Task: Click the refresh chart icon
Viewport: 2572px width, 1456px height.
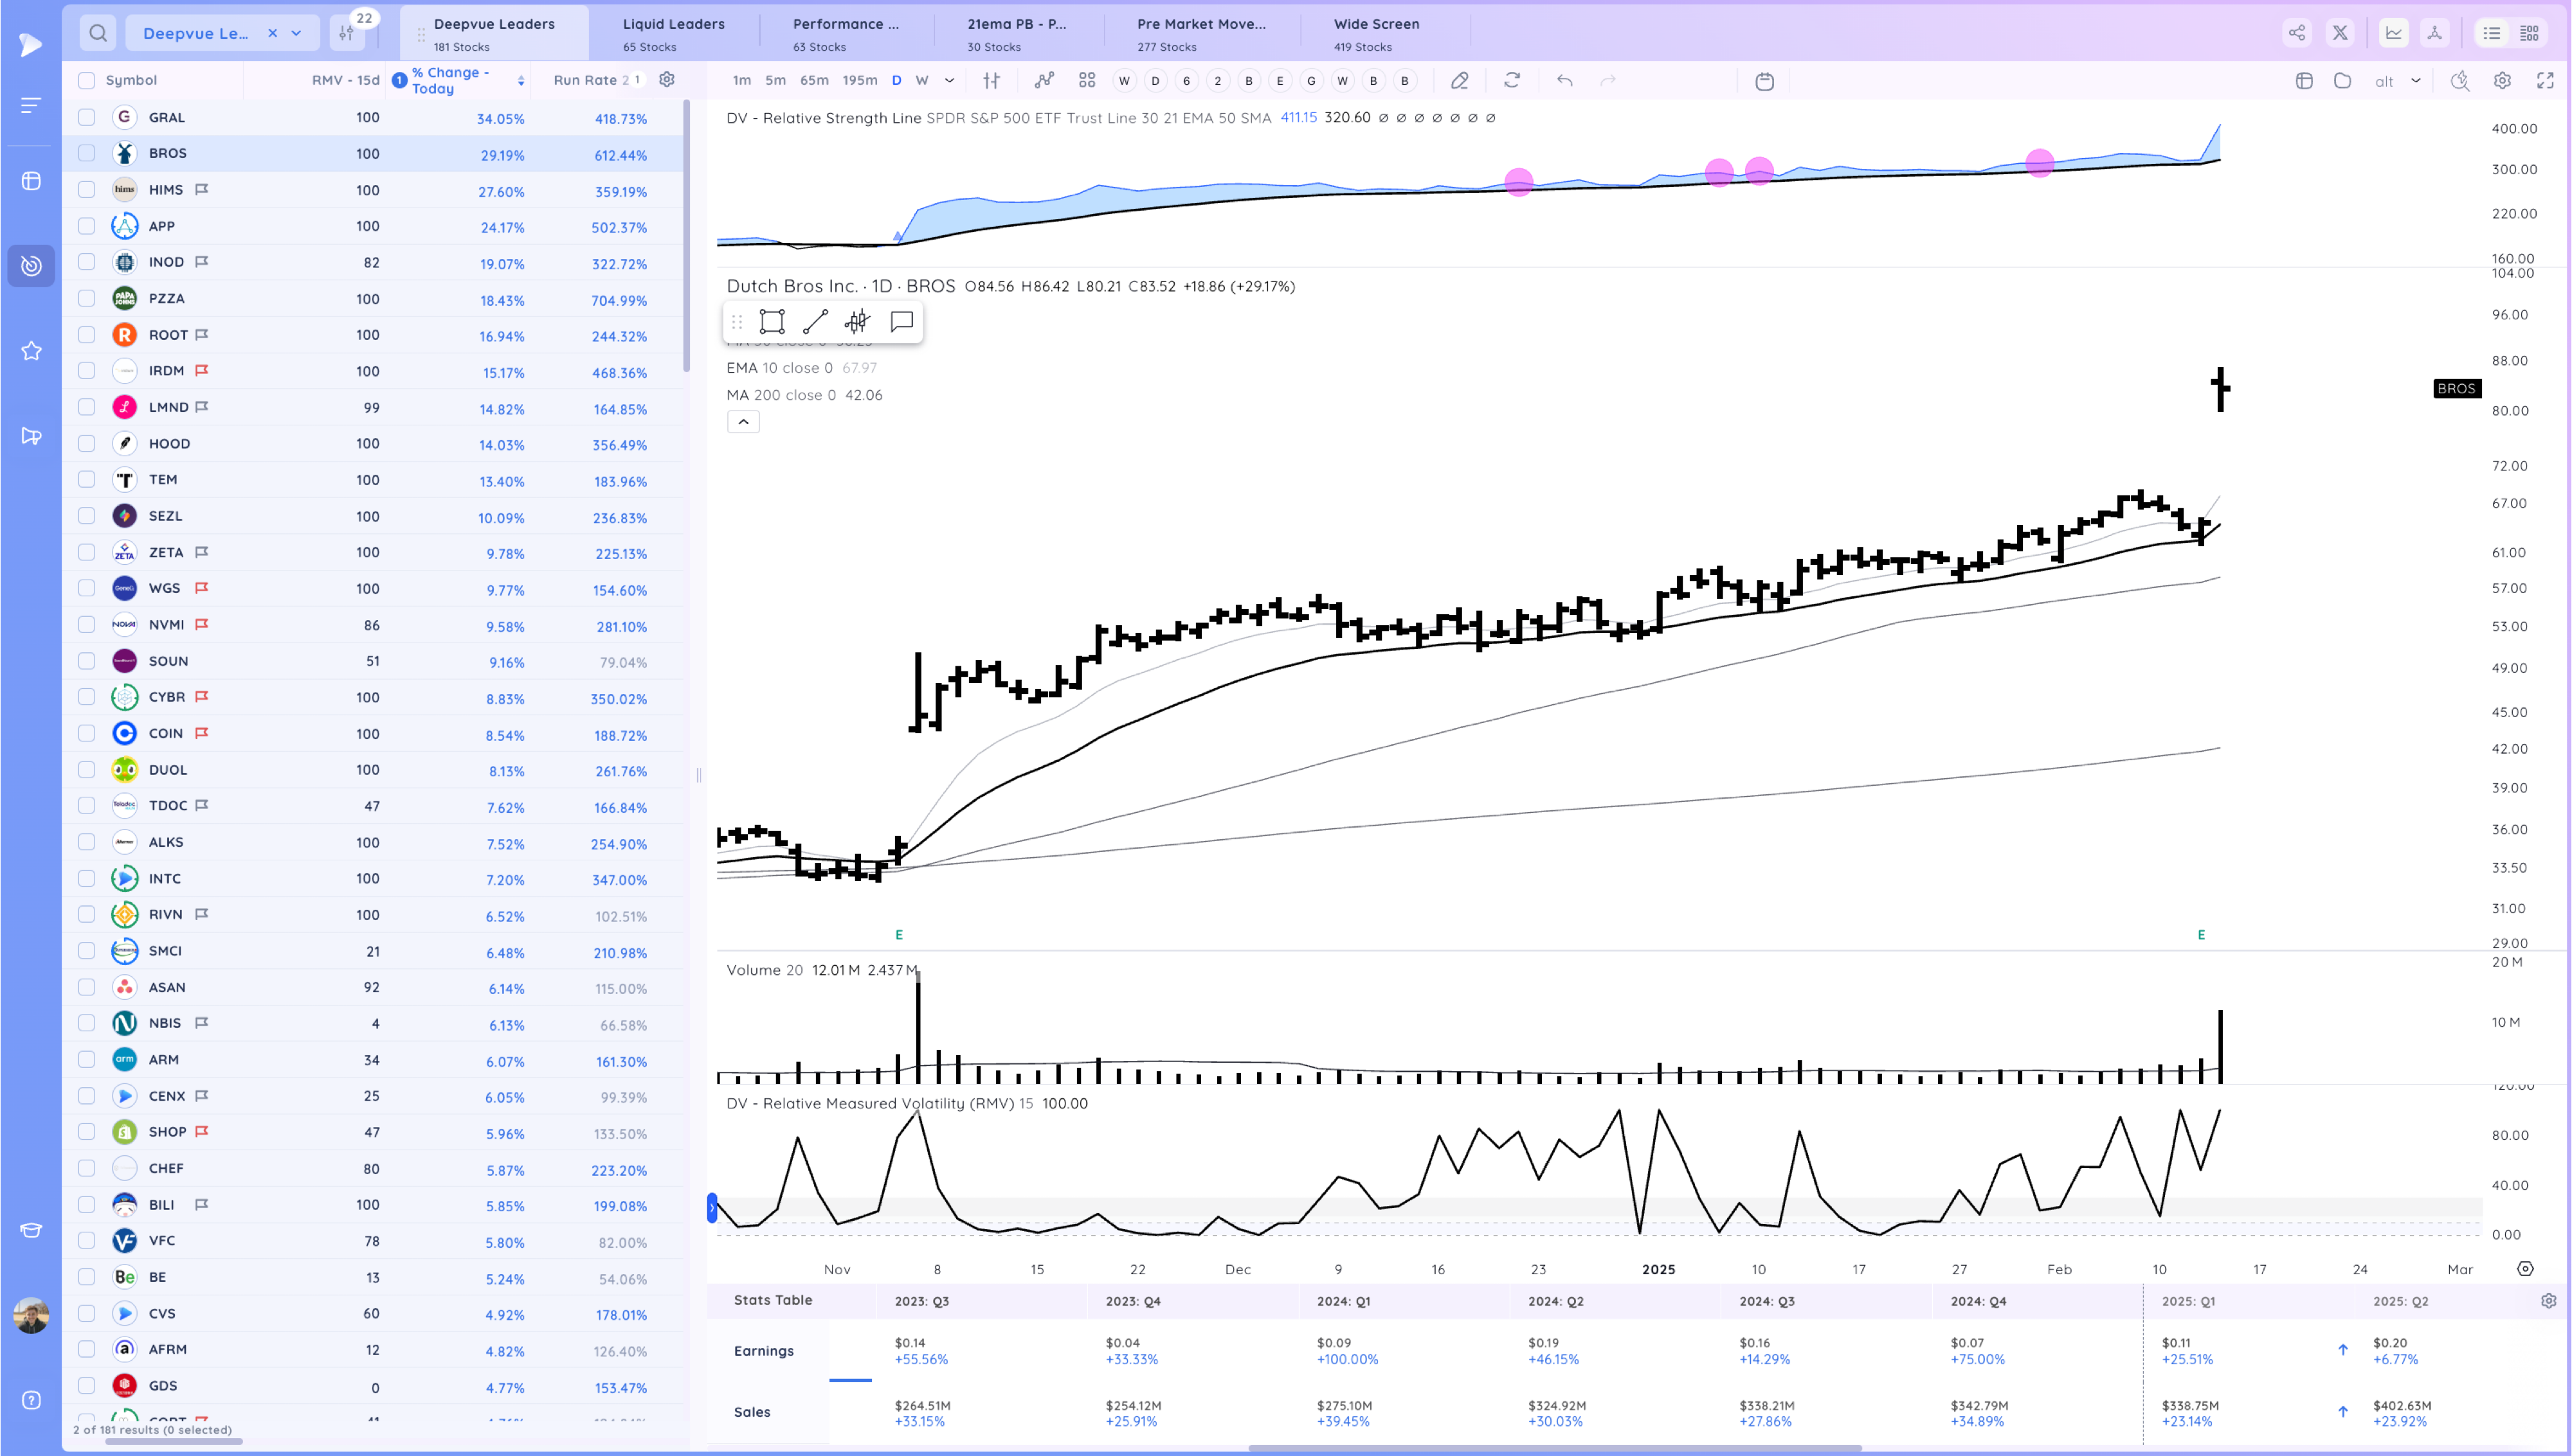Action: 1512,81
